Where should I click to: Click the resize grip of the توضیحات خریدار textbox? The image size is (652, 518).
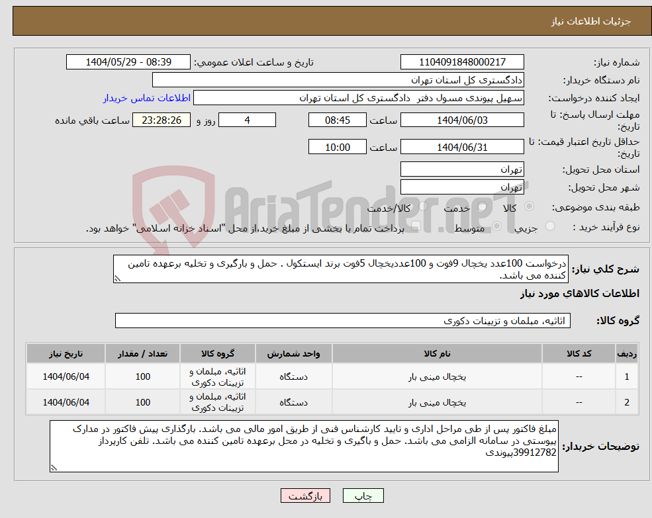55,466
